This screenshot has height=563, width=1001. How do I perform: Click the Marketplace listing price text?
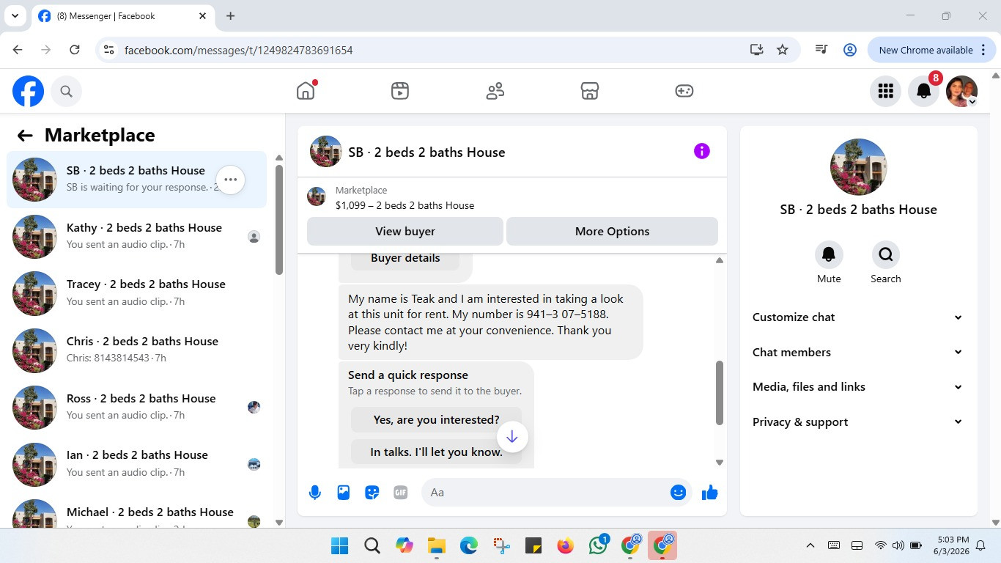(405, 205)
